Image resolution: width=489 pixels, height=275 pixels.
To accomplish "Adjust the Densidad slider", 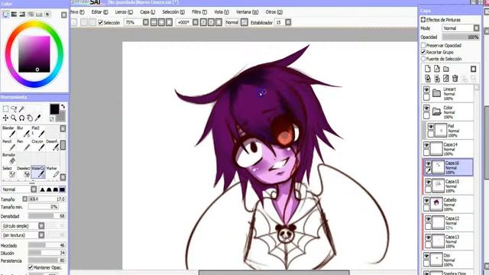I will point(47,215).
